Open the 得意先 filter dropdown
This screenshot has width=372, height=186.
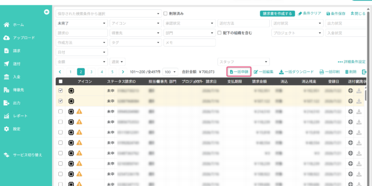136,33
